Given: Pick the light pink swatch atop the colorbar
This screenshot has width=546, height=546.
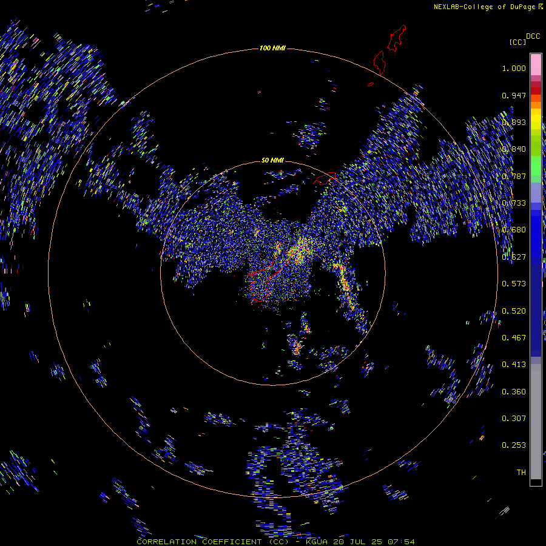Looking at the screenshot, I should tap(536, 64).
